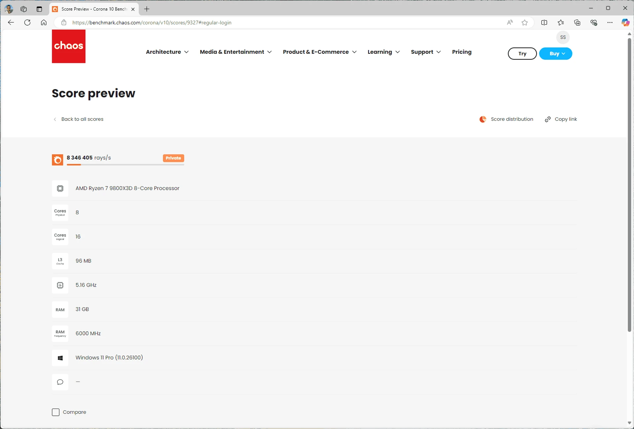Click the Cores Logical icon

click(x=60, y=237)
